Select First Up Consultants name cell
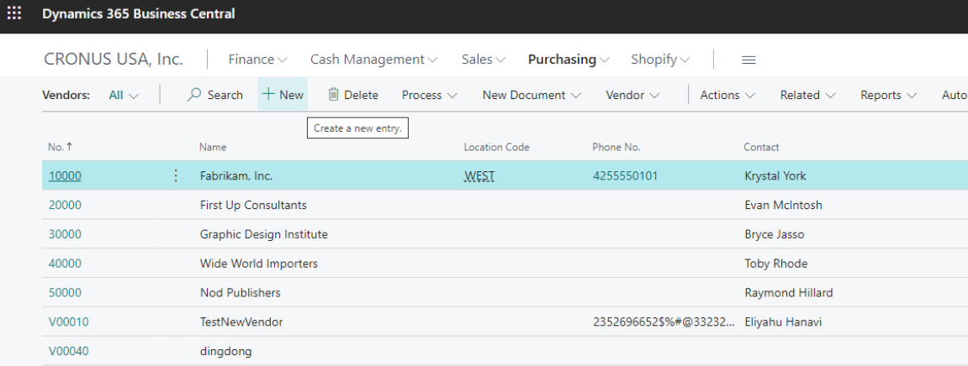 tap(253, 205)
